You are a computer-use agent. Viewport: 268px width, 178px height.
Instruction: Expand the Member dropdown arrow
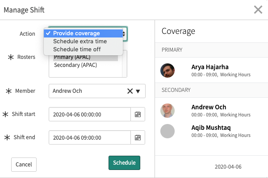click(x=138, y=91)
